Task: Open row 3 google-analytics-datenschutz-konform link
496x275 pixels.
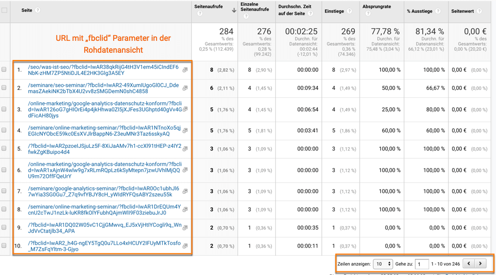Action: [x=105, y=110]
